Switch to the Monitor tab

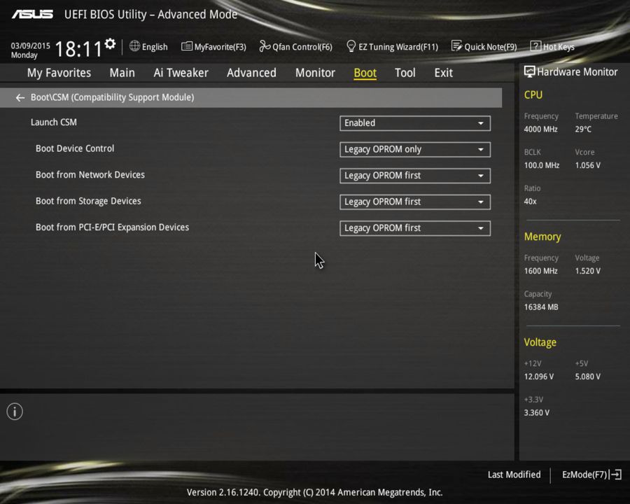point(315,73)
